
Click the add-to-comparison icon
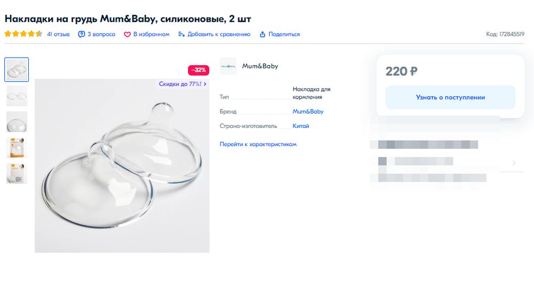[x=182, y=34]
